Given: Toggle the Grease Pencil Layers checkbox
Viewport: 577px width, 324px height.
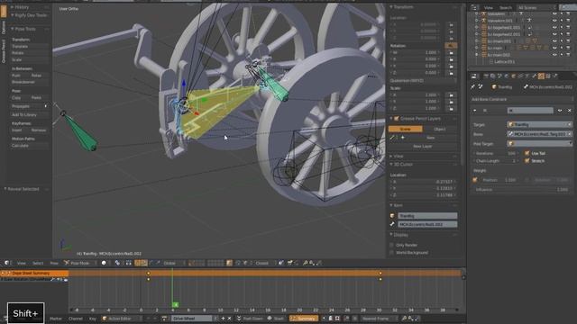Looking at the screenshot, I should click(x=397, y=119).
